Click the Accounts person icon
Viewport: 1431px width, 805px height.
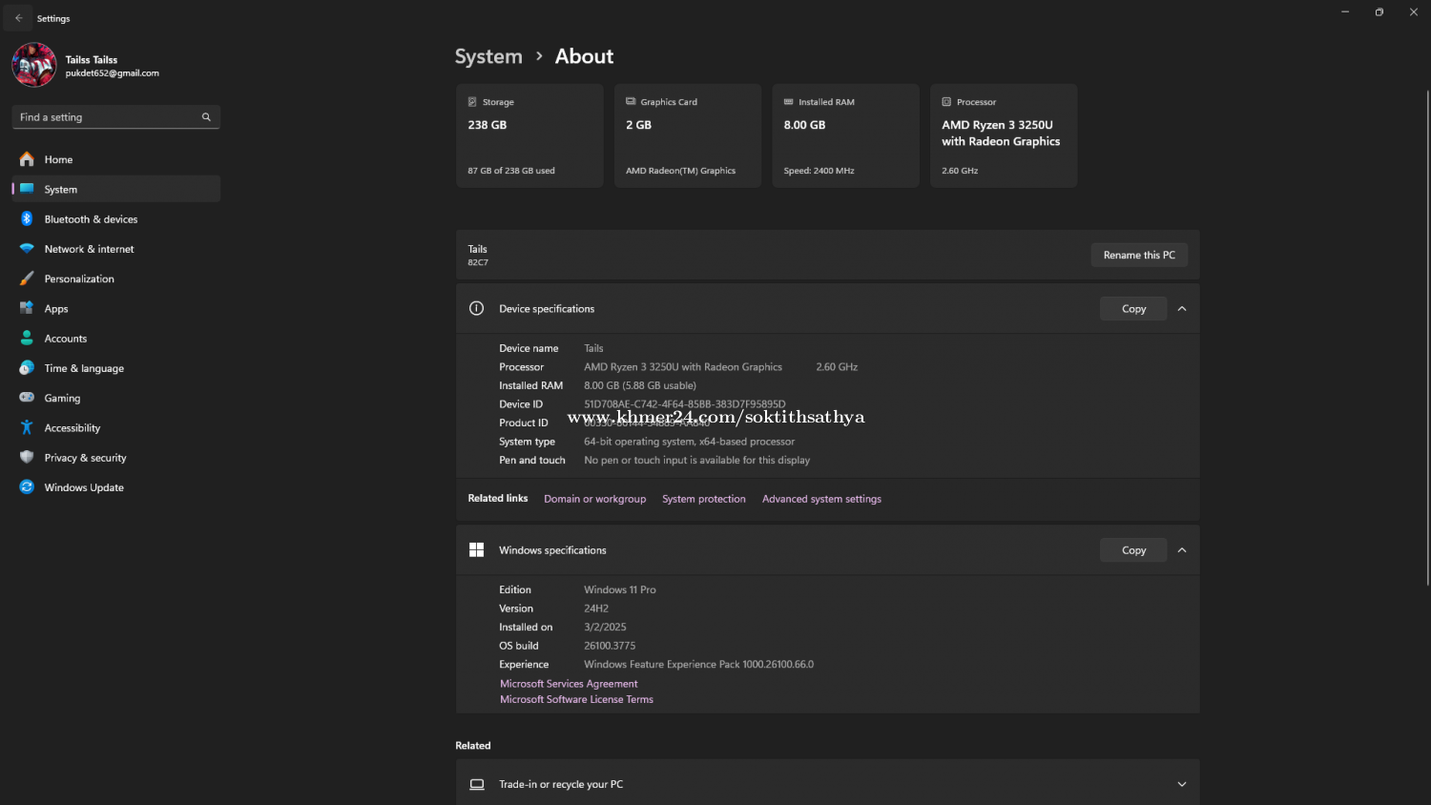pyautogui.click(x=27, y=338)
